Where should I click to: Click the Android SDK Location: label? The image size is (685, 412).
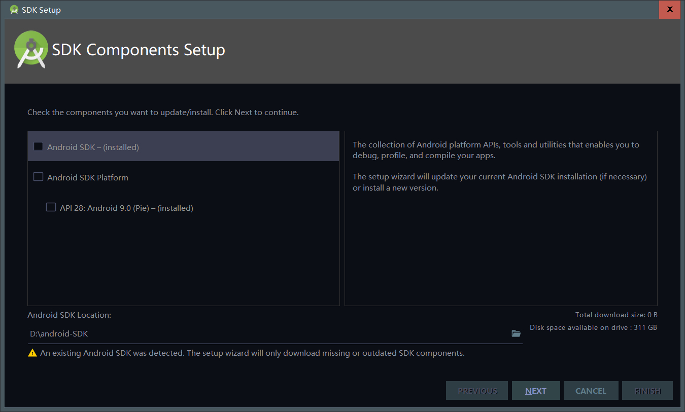point(69,315)
